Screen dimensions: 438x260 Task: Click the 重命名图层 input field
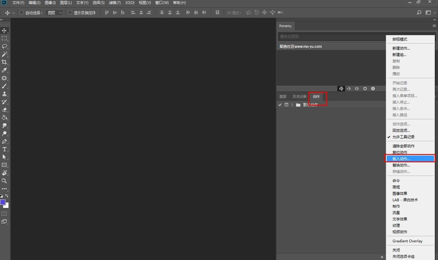(330, 36)
